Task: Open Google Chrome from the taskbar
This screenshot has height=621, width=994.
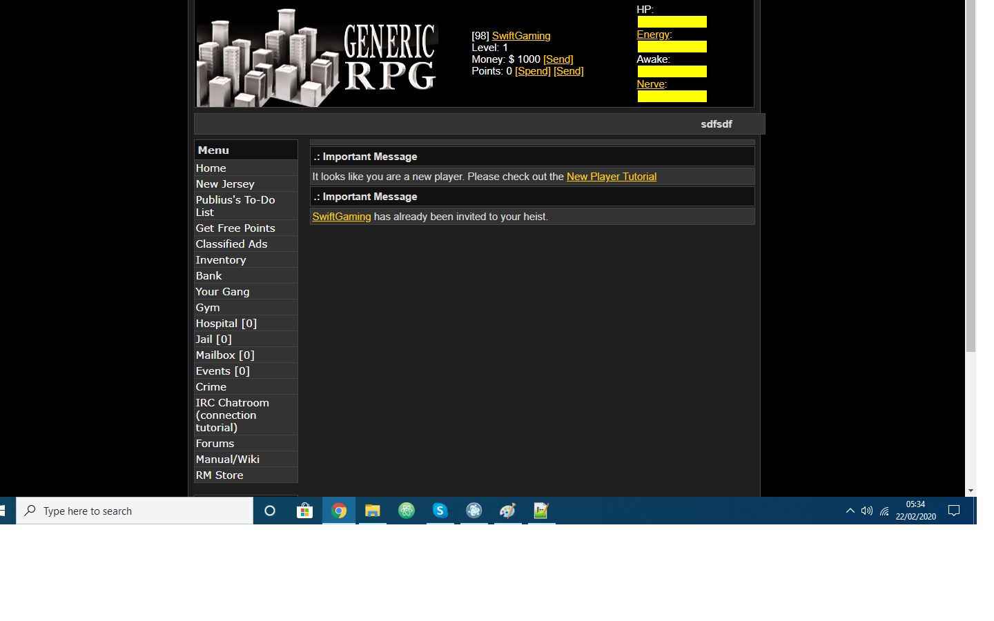Action: coord(339,511)
